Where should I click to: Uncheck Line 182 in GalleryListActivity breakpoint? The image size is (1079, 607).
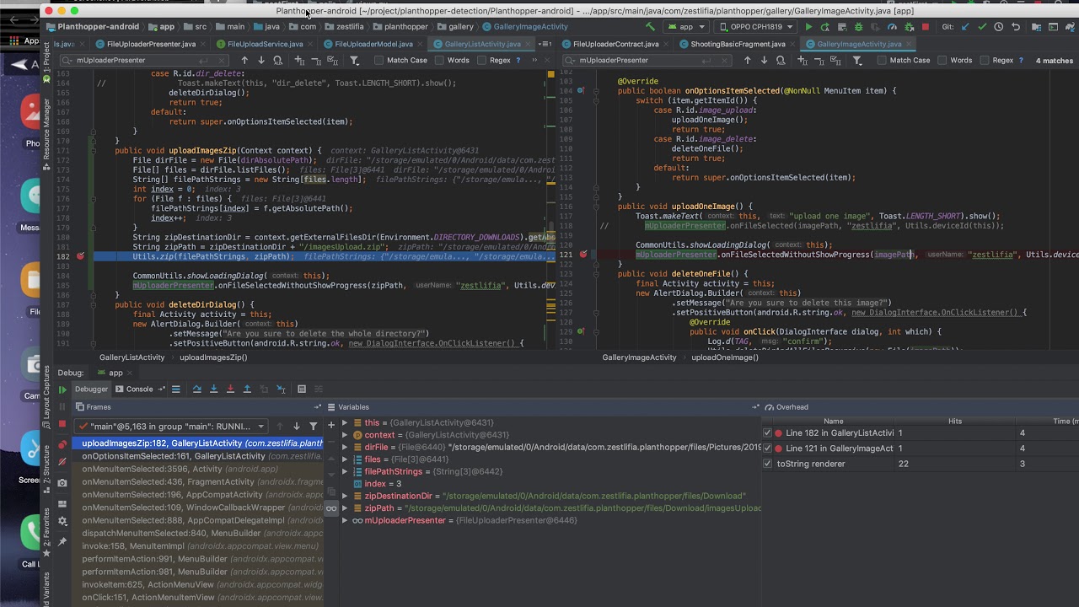click(767, 433)
